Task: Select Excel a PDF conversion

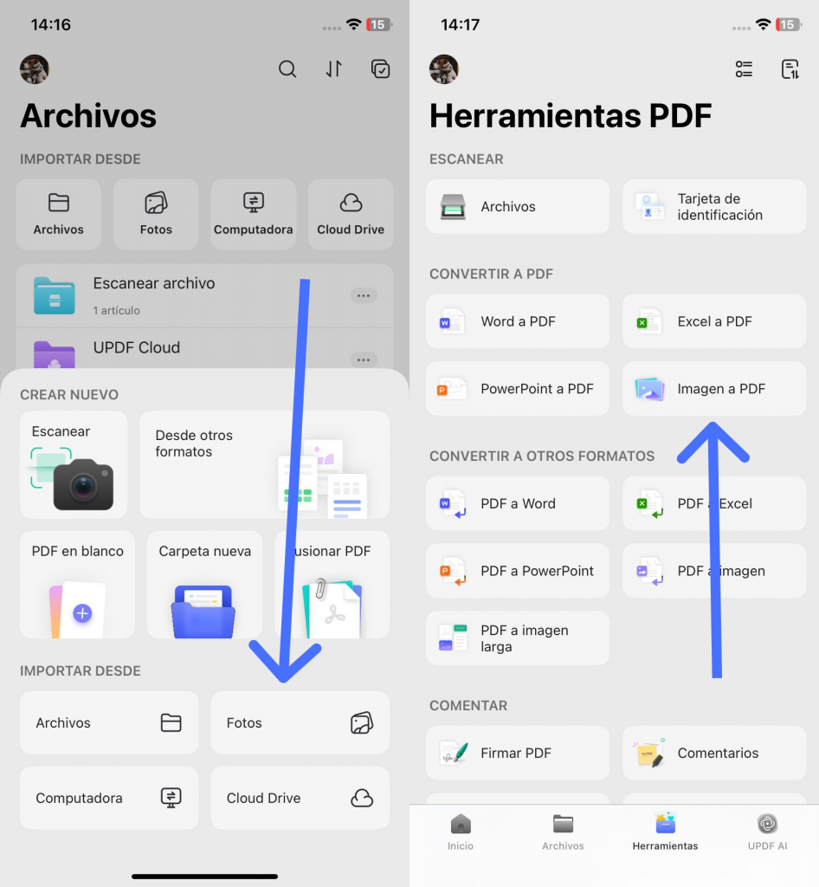Action: tap(714, 321)
